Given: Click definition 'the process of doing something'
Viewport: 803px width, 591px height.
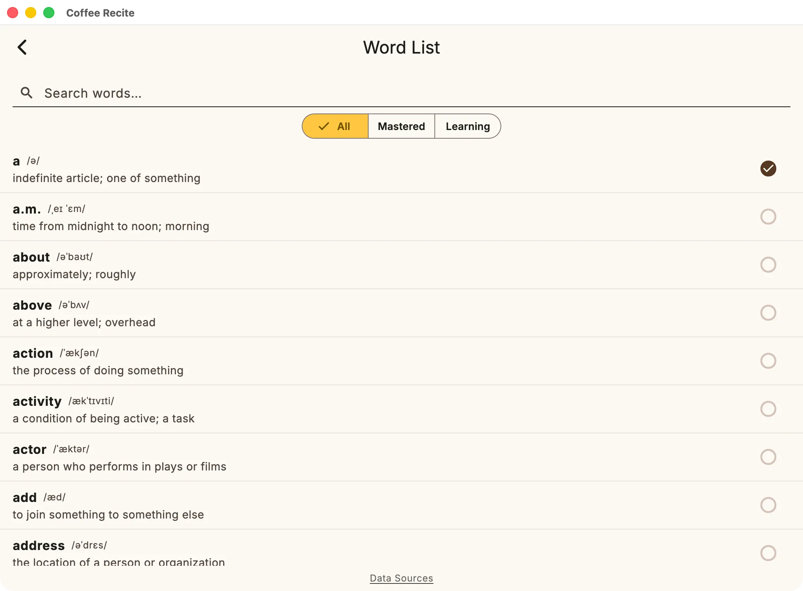Looking at the screenshot, I should tap(98, 370).
